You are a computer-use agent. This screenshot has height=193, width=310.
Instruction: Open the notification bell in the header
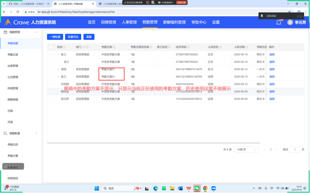point(279,22)
